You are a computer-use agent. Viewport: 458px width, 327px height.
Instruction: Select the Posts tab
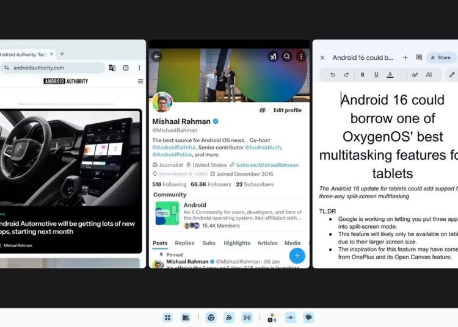coord(160,243)
